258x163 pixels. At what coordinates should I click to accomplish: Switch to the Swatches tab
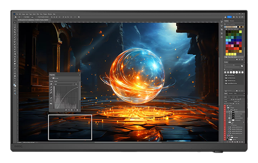pos(227,21)
